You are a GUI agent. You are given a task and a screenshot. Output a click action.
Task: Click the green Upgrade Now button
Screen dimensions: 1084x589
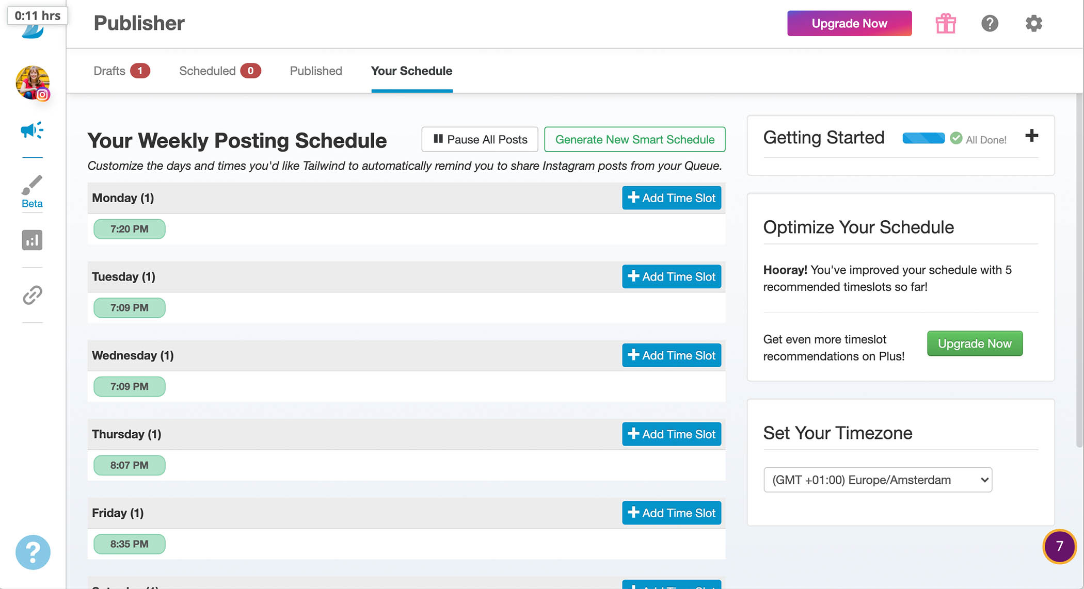click(974, 343)
